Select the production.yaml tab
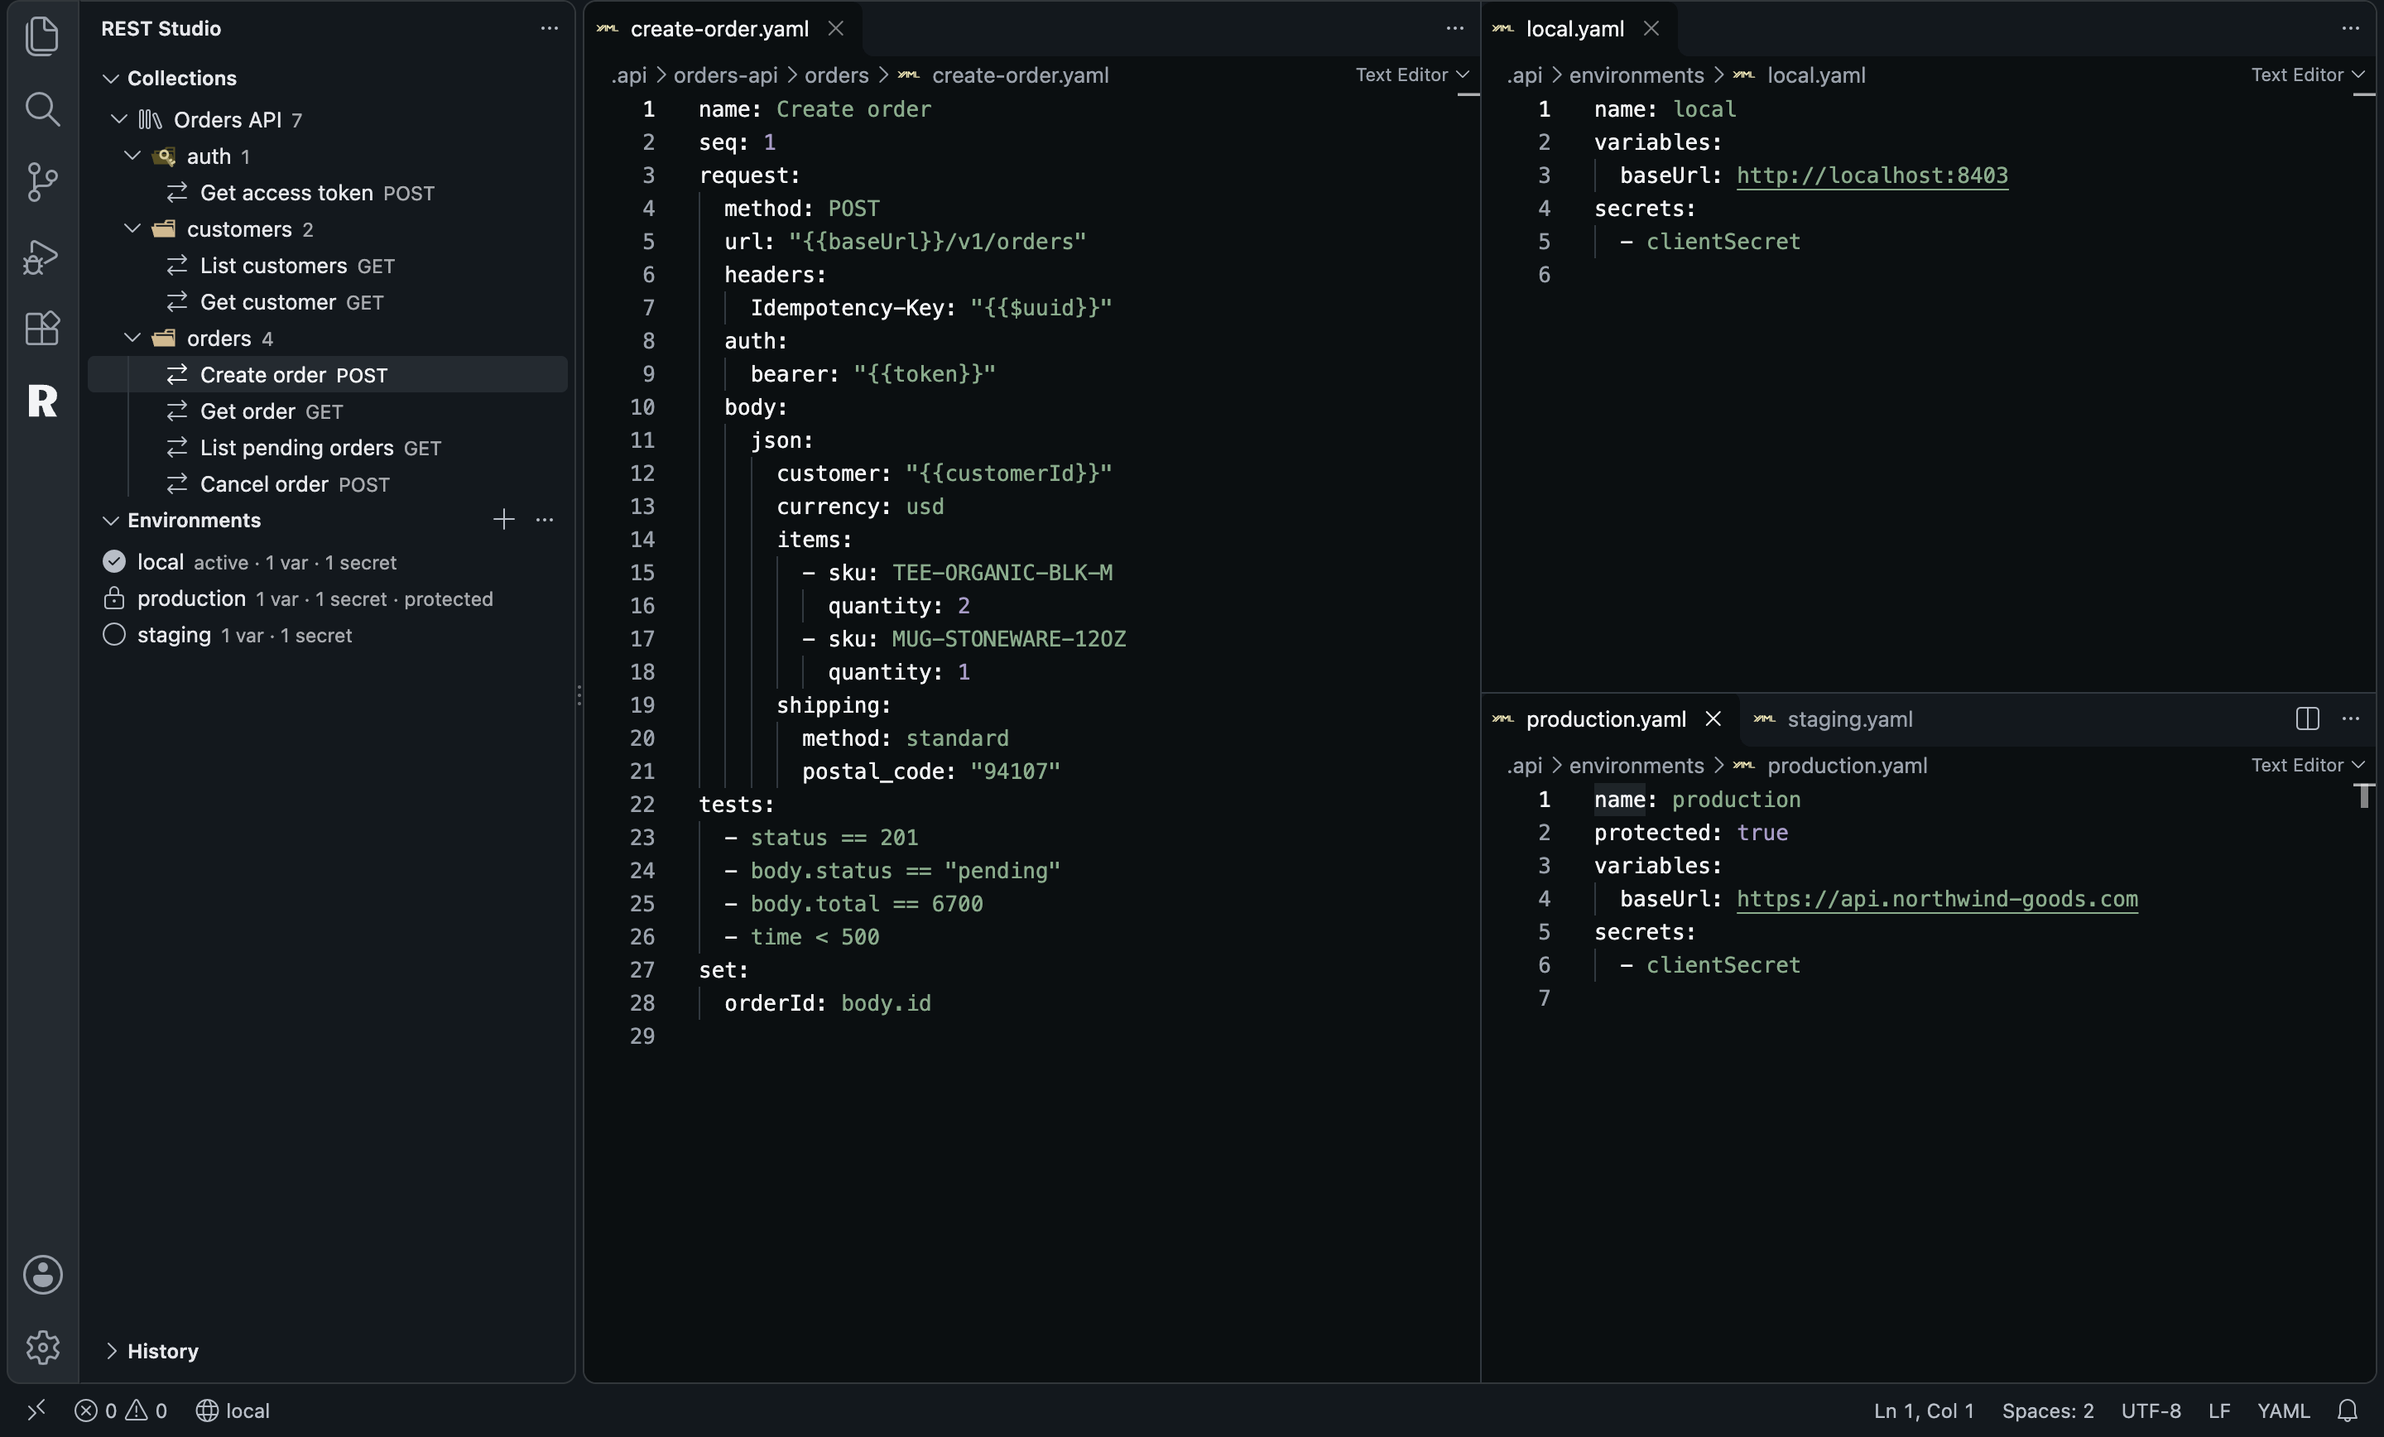2384x1437 pixels. coord(1610,719)
